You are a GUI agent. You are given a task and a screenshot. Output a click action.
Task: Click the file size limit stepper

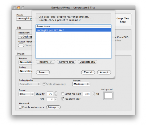(x=93, y=94)
